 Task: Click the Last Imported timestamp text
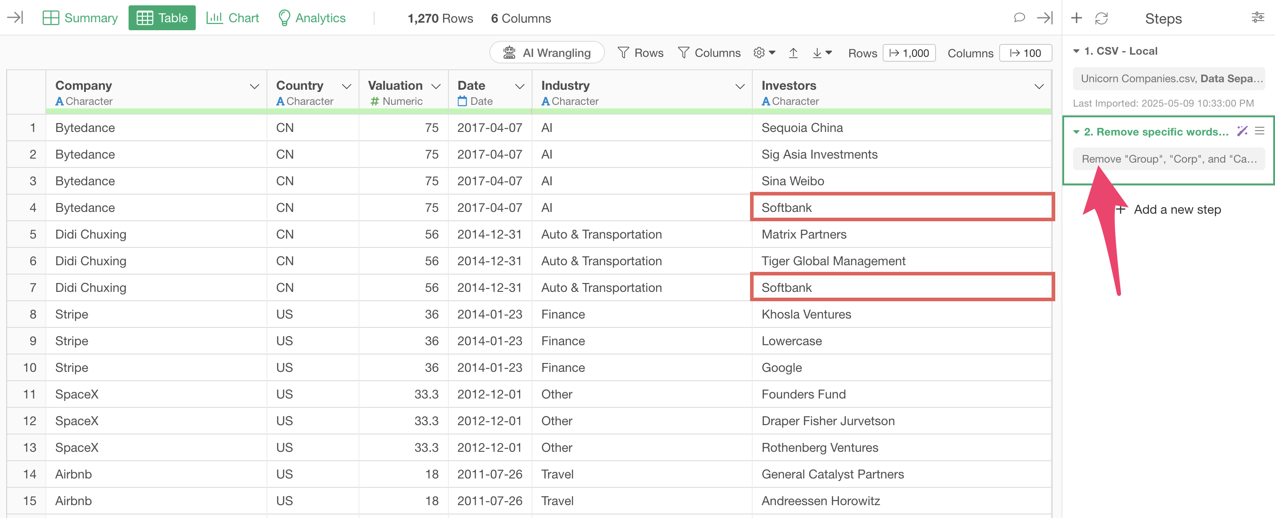(x=1163, y=104)
